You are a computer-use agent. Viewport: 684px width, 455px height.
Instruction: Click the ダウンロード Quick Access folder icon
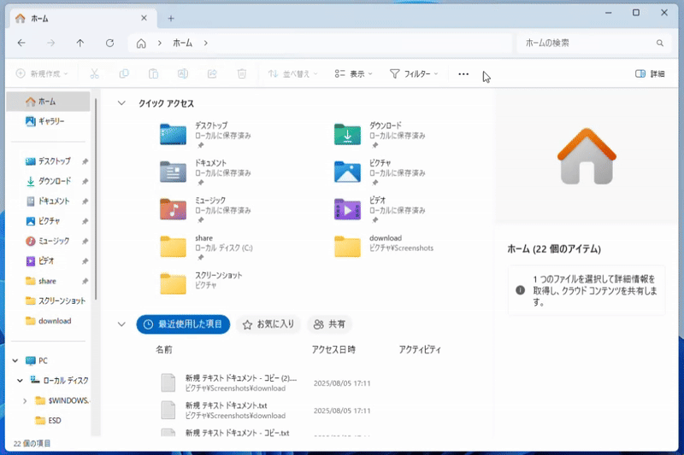[x=347, y=134]
